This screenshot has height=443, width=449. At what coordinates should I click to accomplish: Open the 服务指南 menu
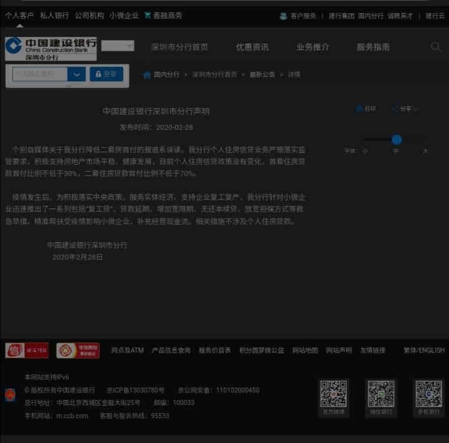373,47
